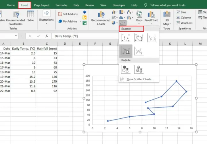Go to the View tab
Viewport: 207px width, 144px height.
103,5
